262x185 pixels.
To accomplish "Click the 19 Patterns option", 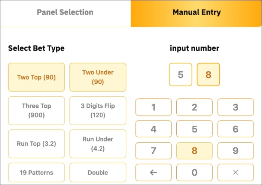I will (36, 173).
